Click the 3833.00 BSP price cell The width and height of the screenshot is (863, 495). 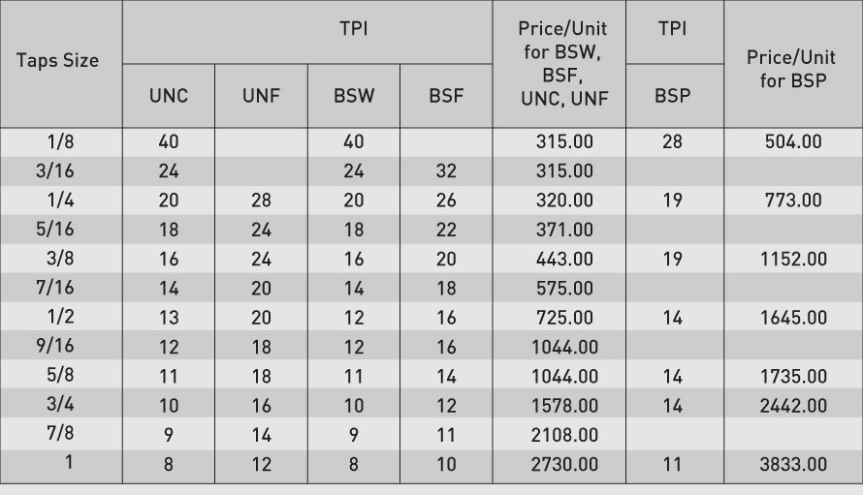792,464
